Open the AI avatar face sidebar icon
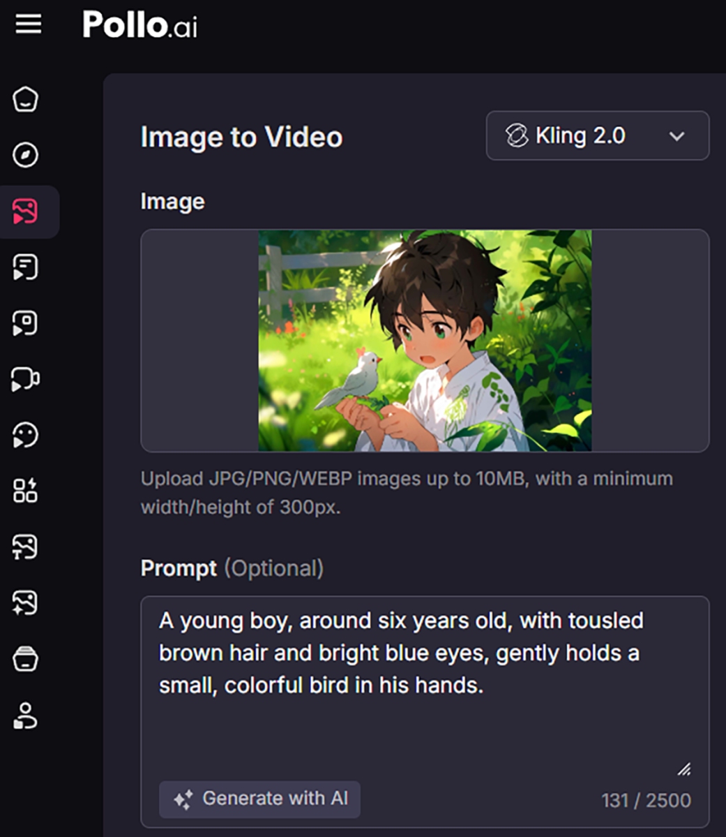This screenshot has width=726, height=837. pos(26,435)
